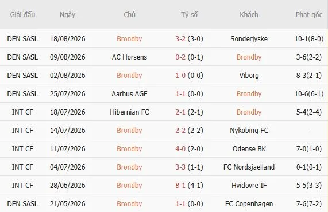Screen dimensions: 328x212
Task: Click the AC Horsens team name
Action: 129,57
